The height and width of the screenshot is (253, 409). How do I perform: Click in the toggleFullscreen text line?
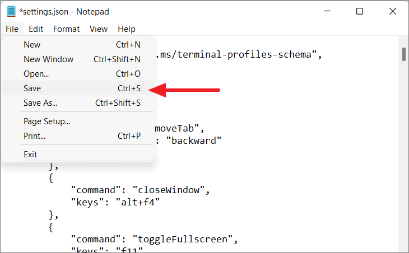click(x=154, y=239)
